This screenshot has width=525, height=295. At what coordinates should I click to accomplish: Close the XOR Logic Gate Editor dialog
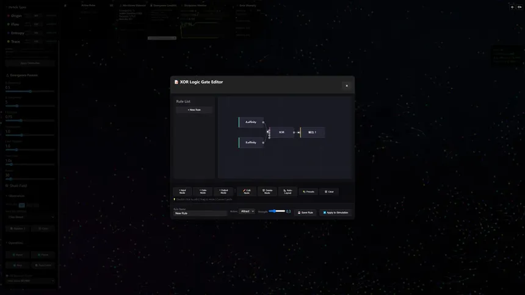pyautogui.click(x=347, y=85)
